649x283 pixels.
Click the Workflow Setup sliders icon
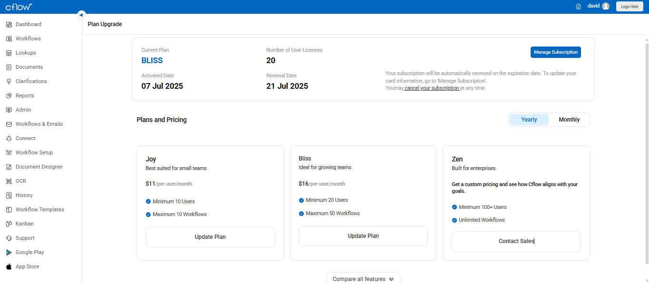point(9,152)
